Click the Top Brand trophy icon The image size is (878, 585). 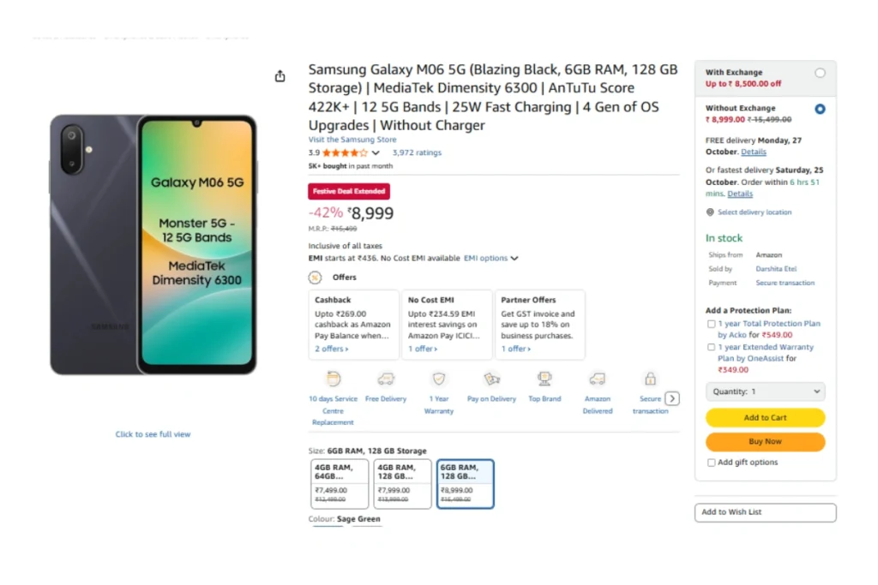click(544, 379)
